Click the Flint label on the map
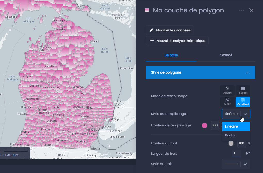The width and height of the screenshot is (263, 173). (89, 108)
